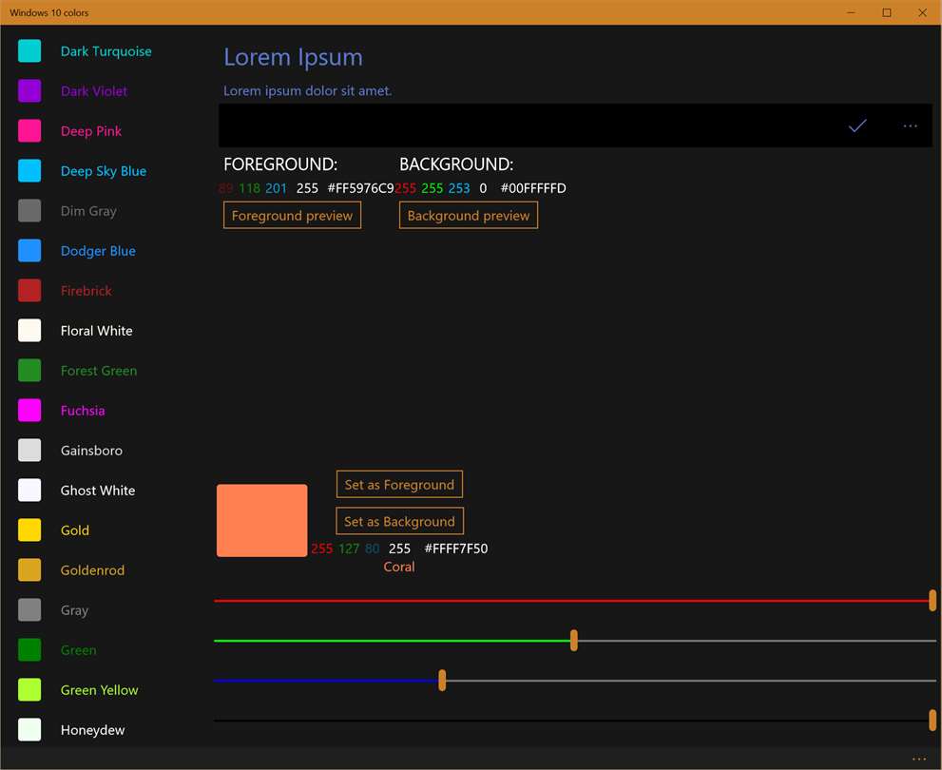Click the 'Dodger Blue' list label
Screen dimensions: 942x770
click(98, 250)
